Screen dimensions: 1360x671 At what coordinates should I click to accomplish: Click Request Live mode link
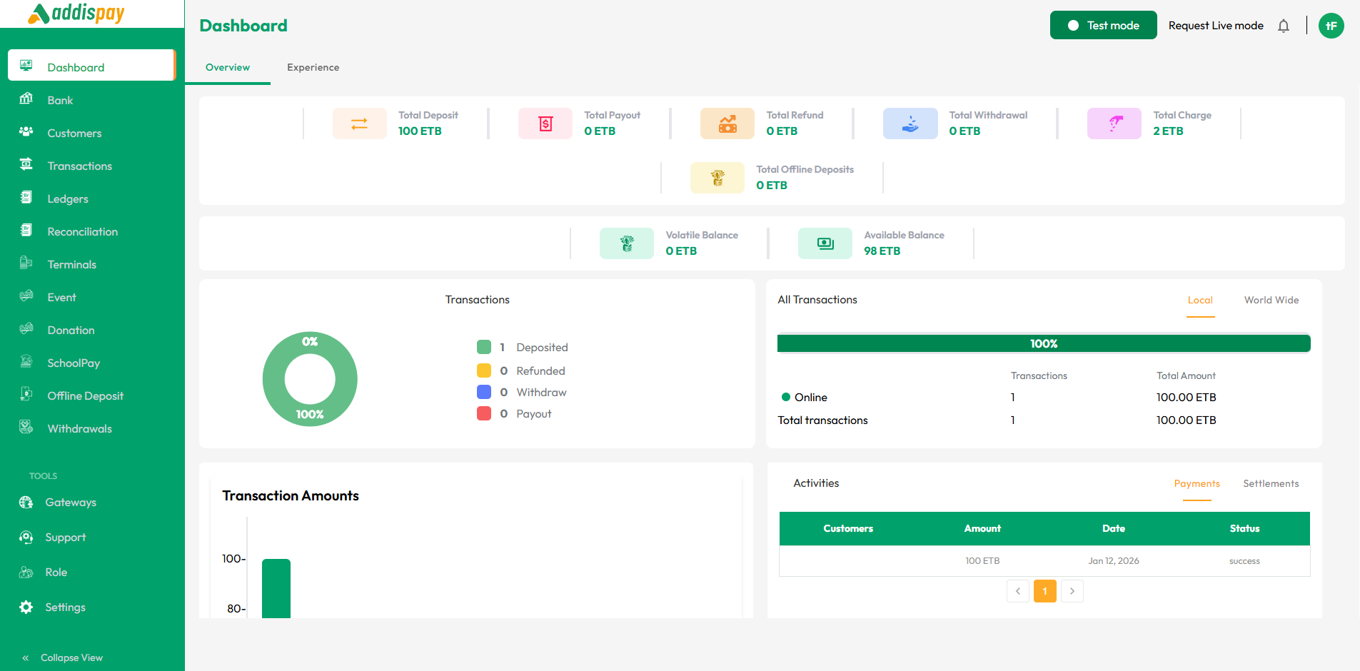1216,26
